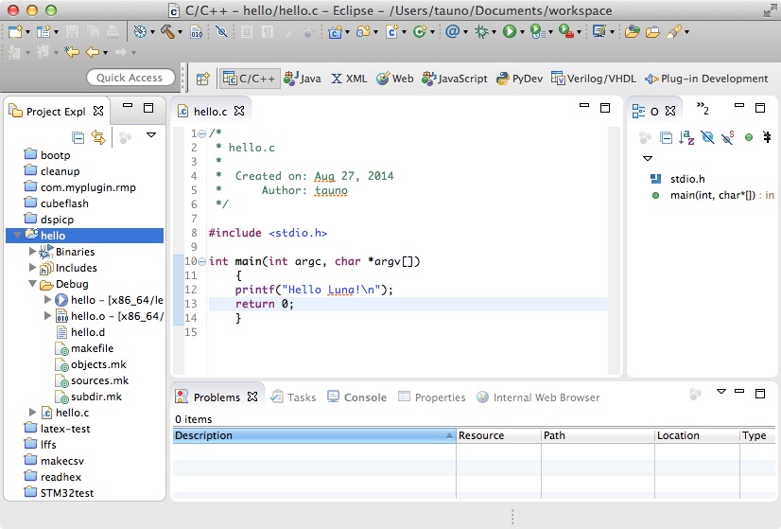The width and height of the screenshot is (781, 529).
Task: Collapse all items in the Outline view
Action: (666, 138)
